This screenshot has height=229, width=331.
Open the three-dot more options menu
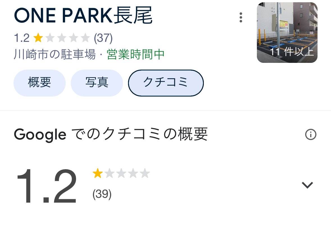[241, 17]
